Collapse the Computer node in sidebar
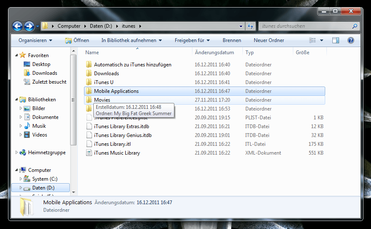Image resolution: width=371 pixels, height=229 pixels. (16, 170)
